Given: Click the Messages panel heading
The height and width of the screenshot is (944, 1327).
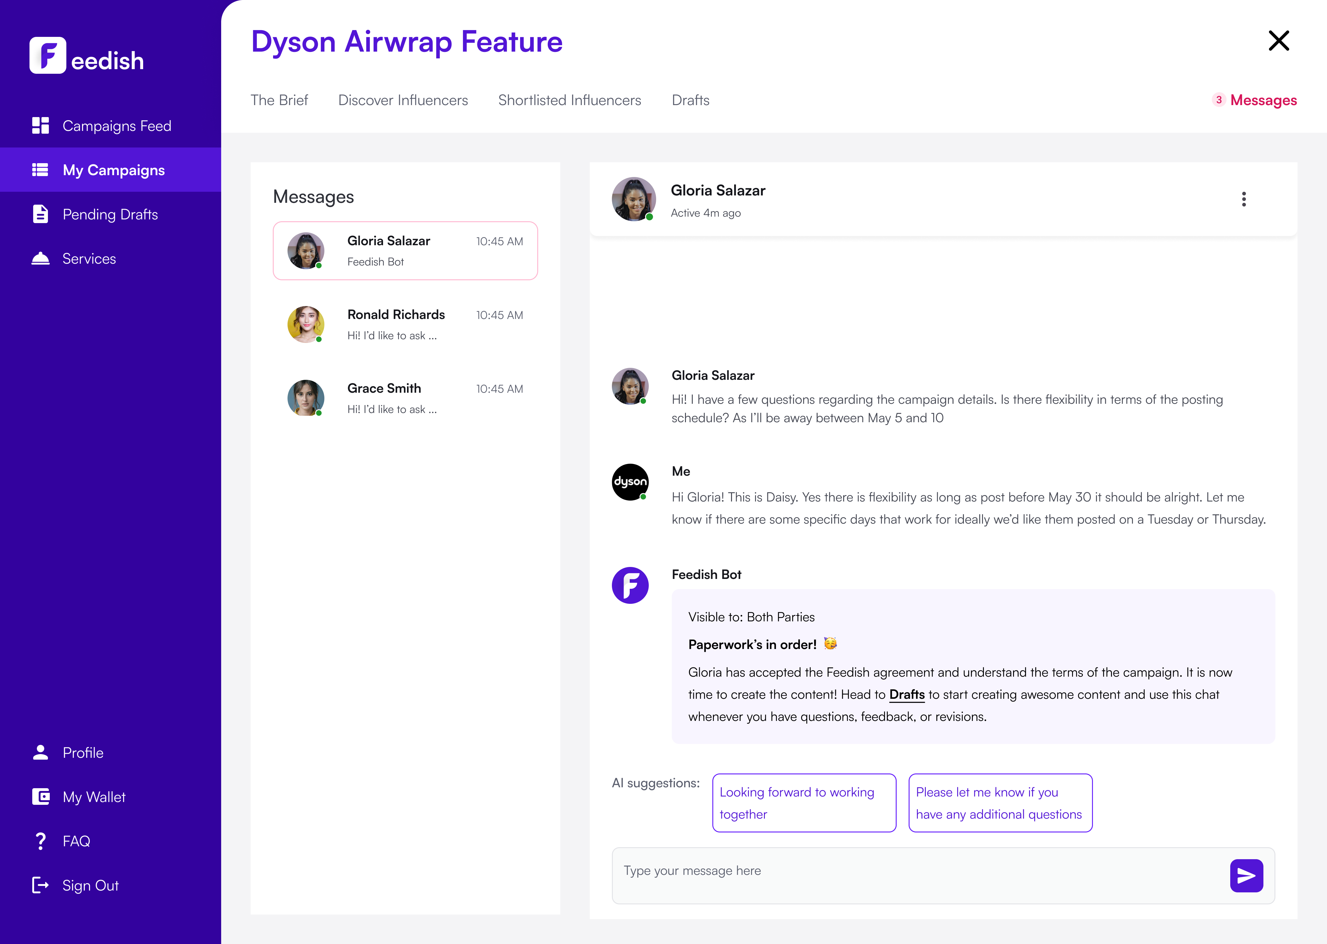Looking at the screenshot, I should [x=313, y=196].
